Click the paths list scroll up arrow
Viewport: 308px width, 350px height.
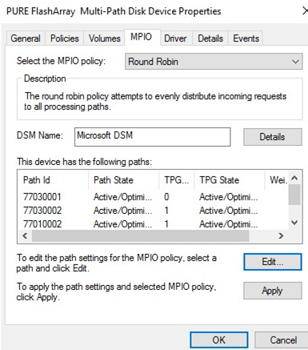click(294, 178)
